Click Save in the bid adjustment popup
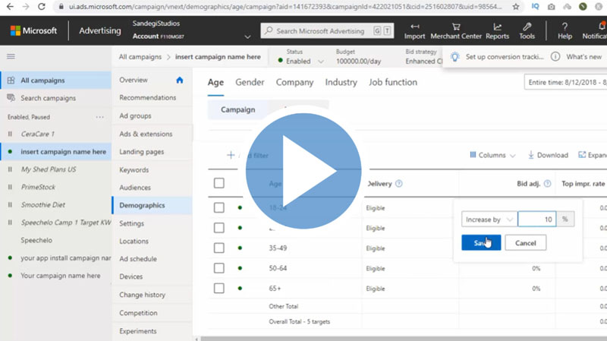Screen dimensions: 607x341 coord(481,242)
